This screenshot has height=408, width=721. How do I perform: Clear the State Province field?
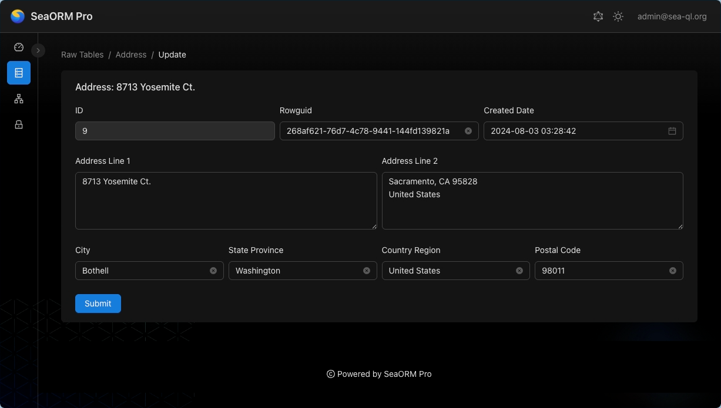367,271
